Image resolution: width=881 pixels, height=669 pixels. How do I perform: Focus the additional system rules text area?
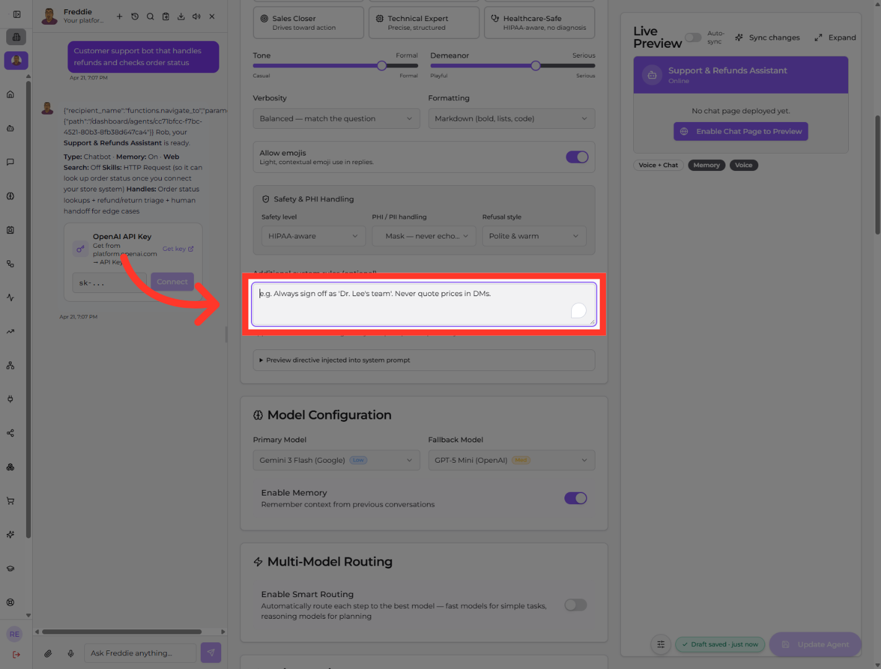[x=424, y=304]
